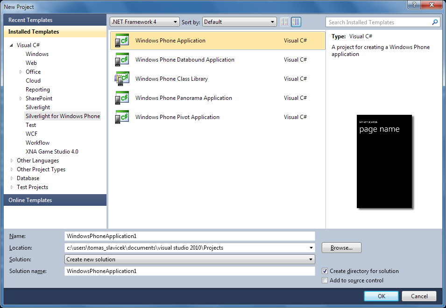
Task: Expand the Database node arrow
Action: 12,178
